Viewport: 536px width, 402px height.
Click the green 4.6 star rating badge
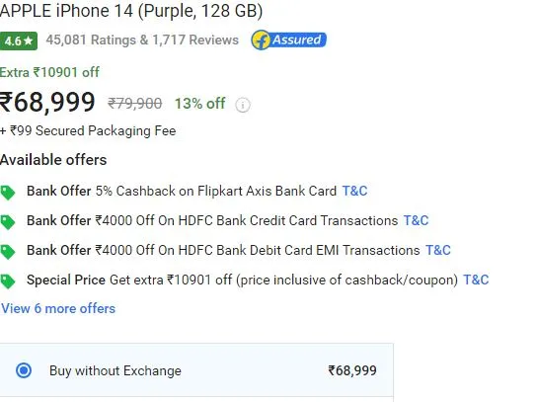[19, 41]
